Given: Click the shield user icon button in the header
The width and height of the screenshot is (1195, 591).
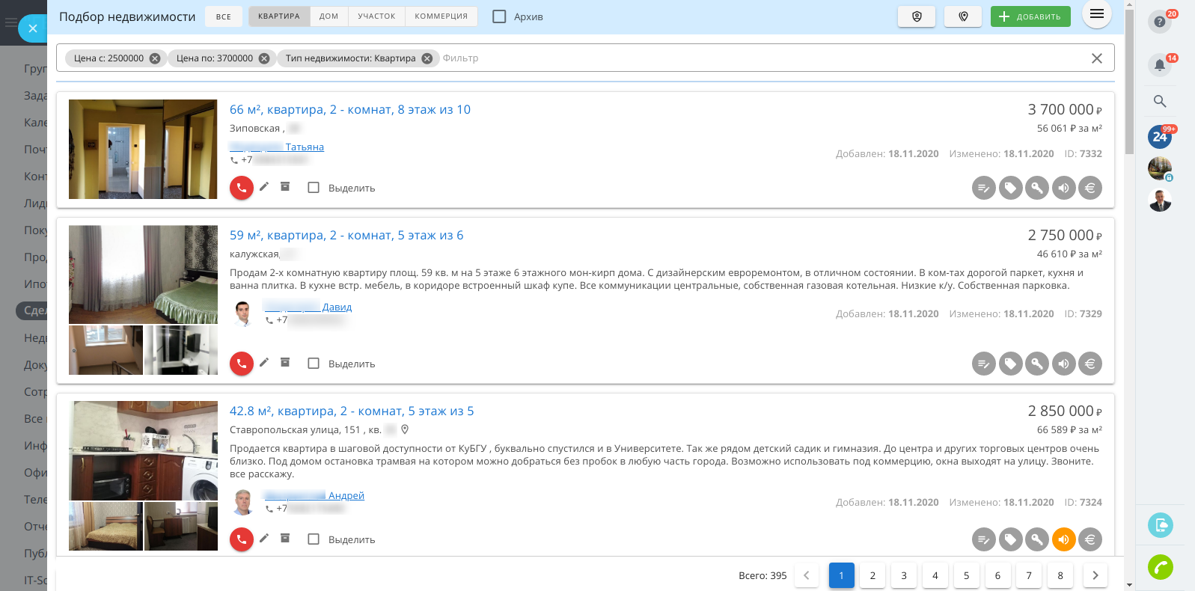Looking at the screenshot, I should [917, 16].
